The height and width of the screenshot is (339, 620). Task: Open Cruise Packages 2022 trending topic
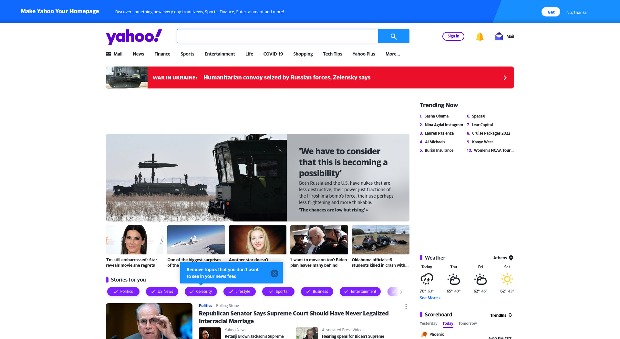[491, 133]
